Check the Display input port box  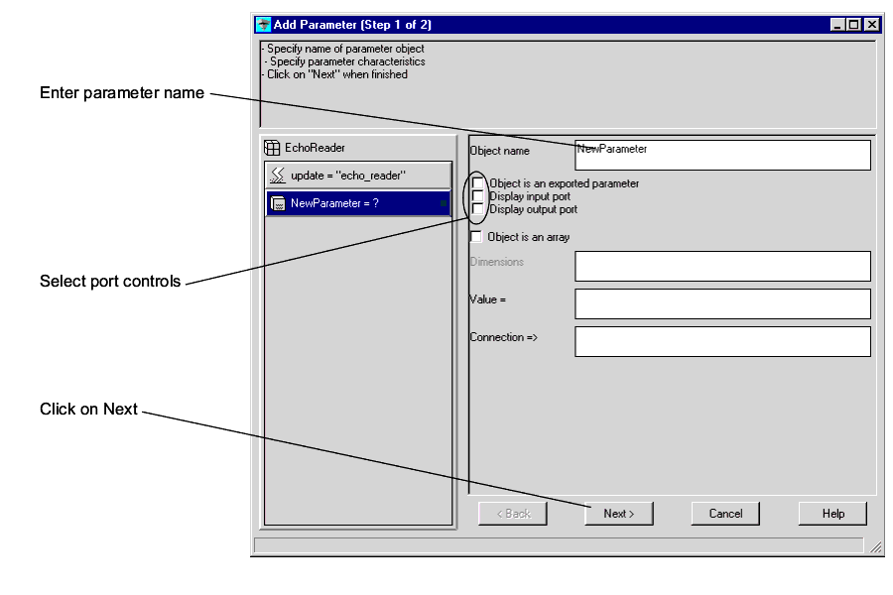pos(479,196)
